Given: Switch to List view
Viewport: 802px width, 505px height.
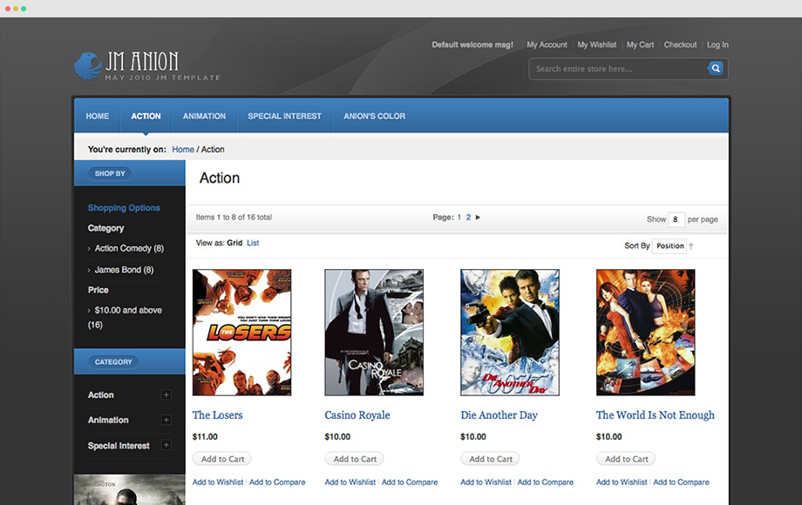Looking at the screenshot, I should click(x=253, y=243).
